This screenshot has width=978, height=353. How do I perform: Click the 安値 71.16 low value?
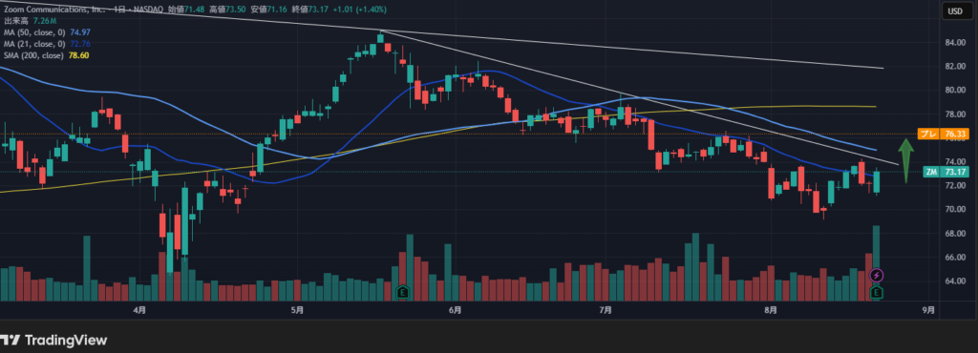[268, 10]
